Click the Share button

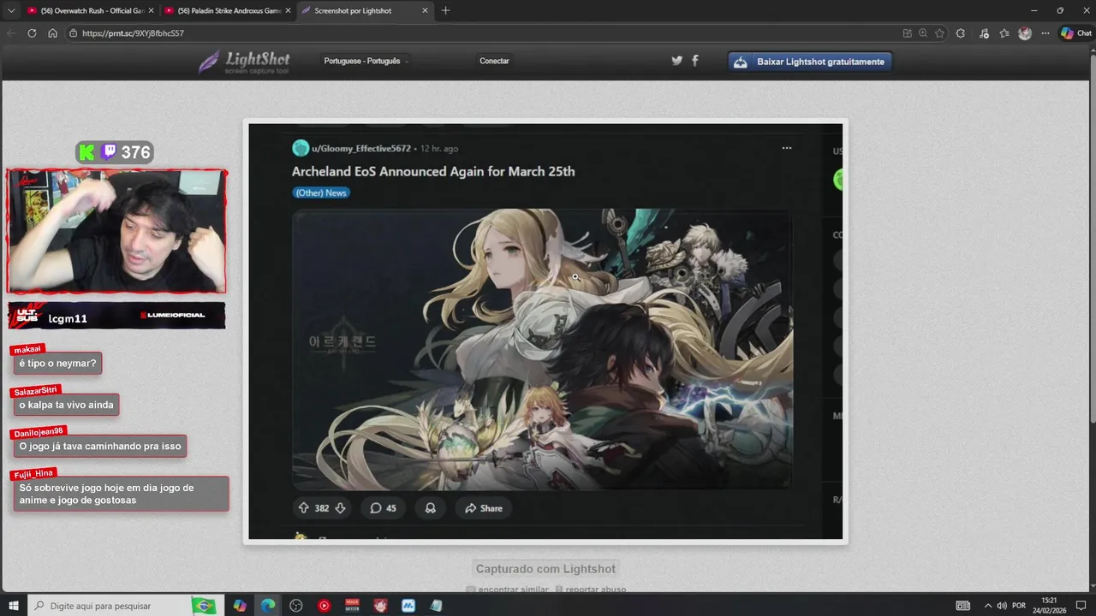[x=484, y=508]
